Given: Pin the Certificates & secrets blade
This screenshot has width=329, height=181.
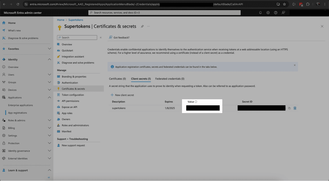Looking at the screenshot, I should click(142, 26).
